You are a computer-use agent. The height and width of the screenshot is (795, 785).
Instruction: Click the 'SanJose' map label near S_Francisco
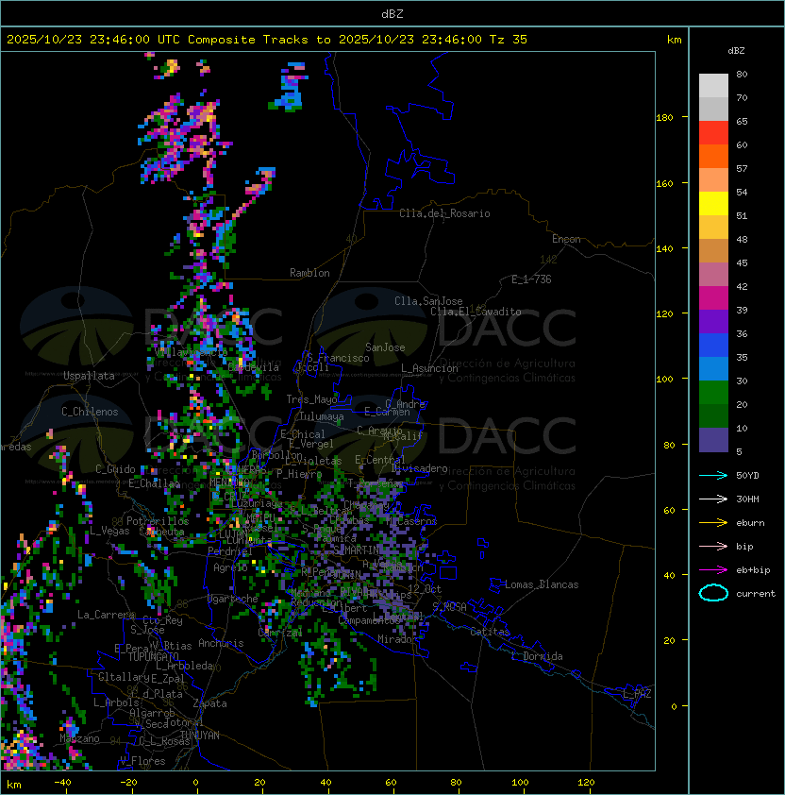[x=385, y=347]
